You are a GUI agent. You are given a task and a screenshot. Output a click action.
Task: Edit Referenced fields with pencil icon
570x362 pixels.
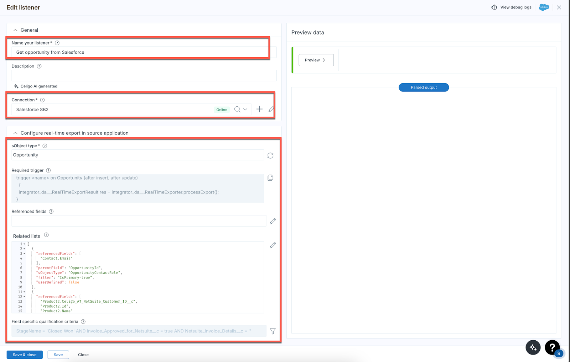[273, 221]
